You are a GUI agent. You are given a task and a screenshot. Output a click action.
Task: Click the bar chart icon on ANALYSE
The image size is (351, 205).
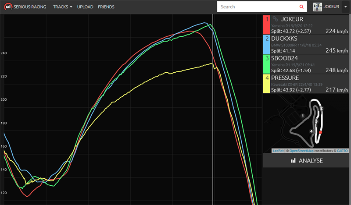tap(293, 160)
